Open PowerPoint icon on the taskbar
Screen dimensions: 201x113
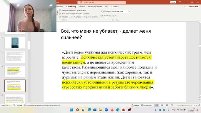tap(123, 110)
